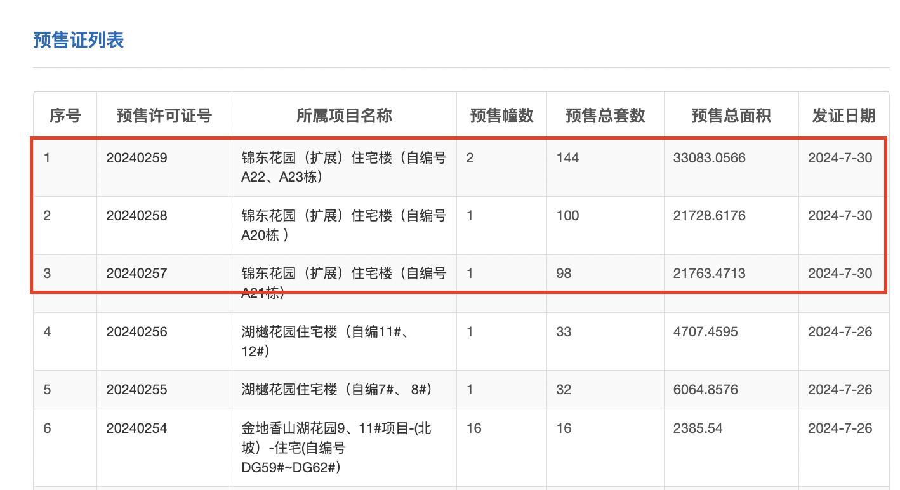This screenshot has height=490, width=900.
Task: Click issue date 2024-7-30 for permit 20240258
Action: tap(840, 216)
